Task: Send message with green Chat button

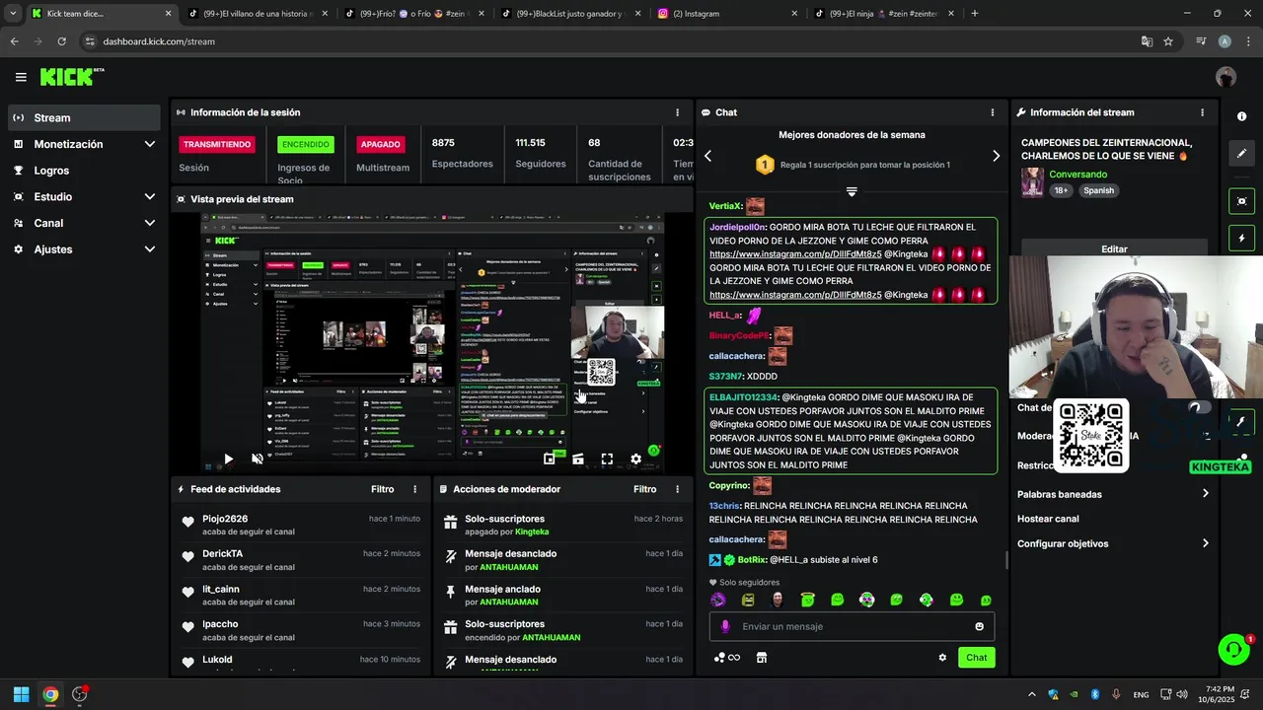Action: click(976, 658)
